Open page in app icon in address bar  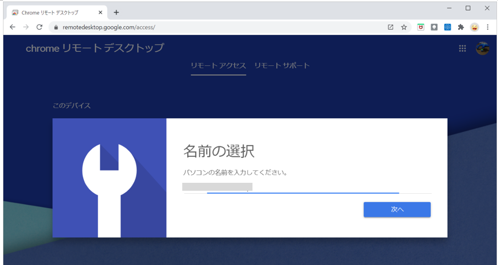[390, 27]
